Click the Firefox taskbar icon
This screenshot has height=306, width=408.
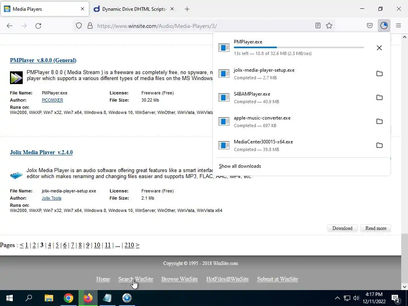88,298
